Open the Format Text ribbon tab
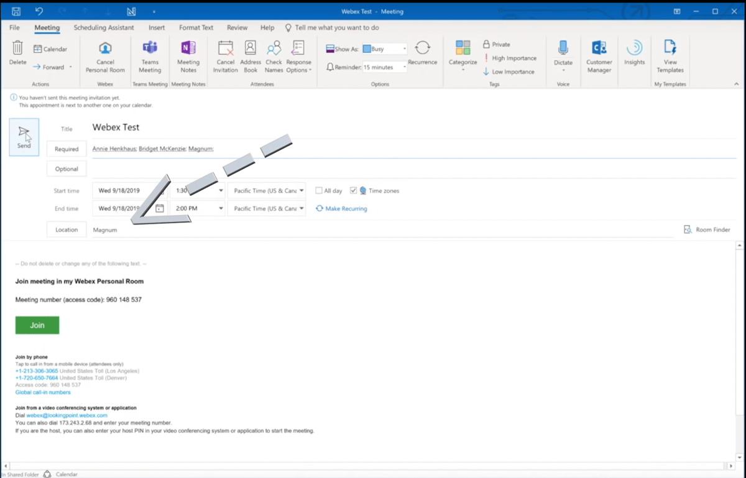Image resolution: width=746 pixels, height=478 pixels. 196,27
